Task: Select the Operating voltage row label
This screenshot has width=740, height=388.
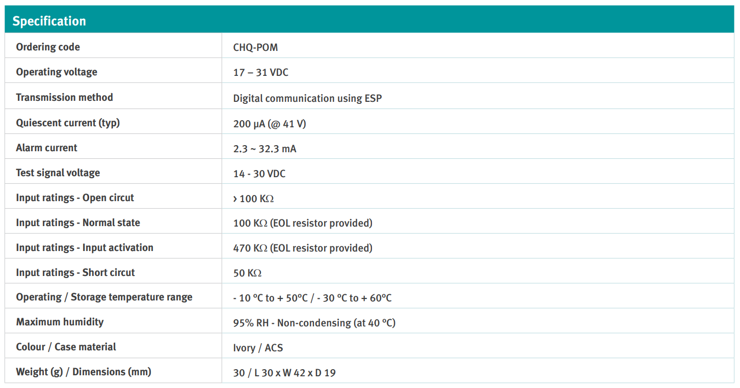Action: pos(57,72)
